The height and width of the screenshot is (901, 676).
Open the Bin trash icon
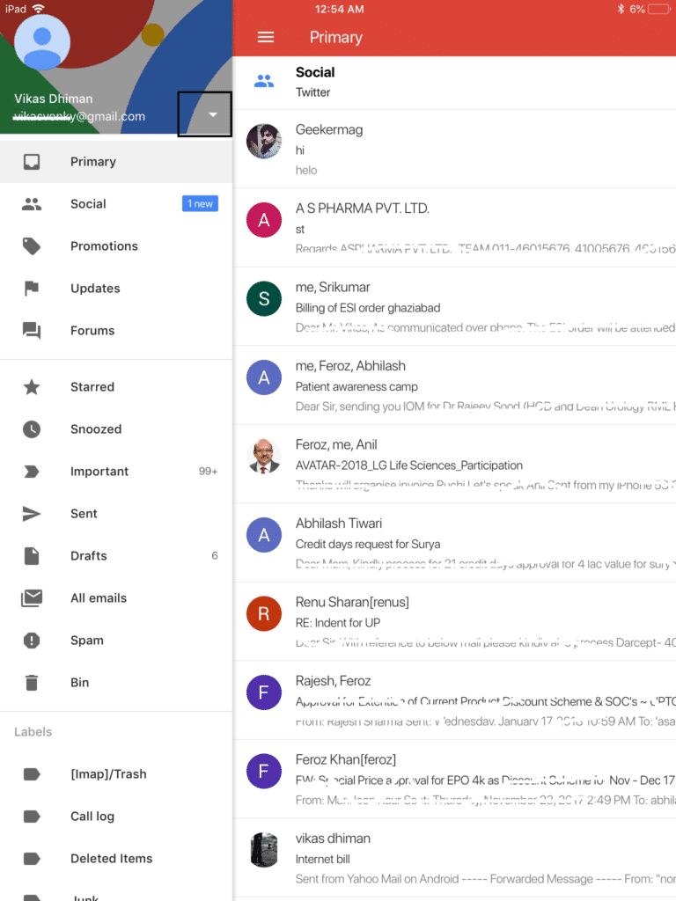point(32,683)
